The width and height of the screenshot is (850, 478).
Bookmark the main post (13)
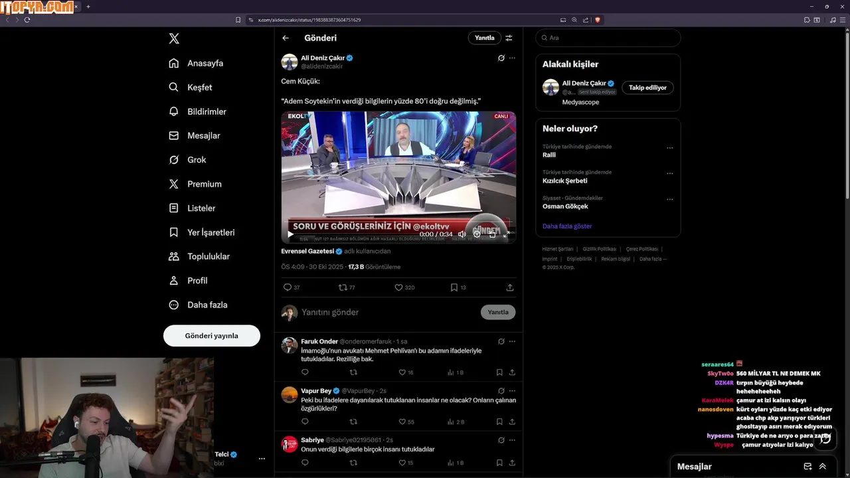tap(458, 287)
